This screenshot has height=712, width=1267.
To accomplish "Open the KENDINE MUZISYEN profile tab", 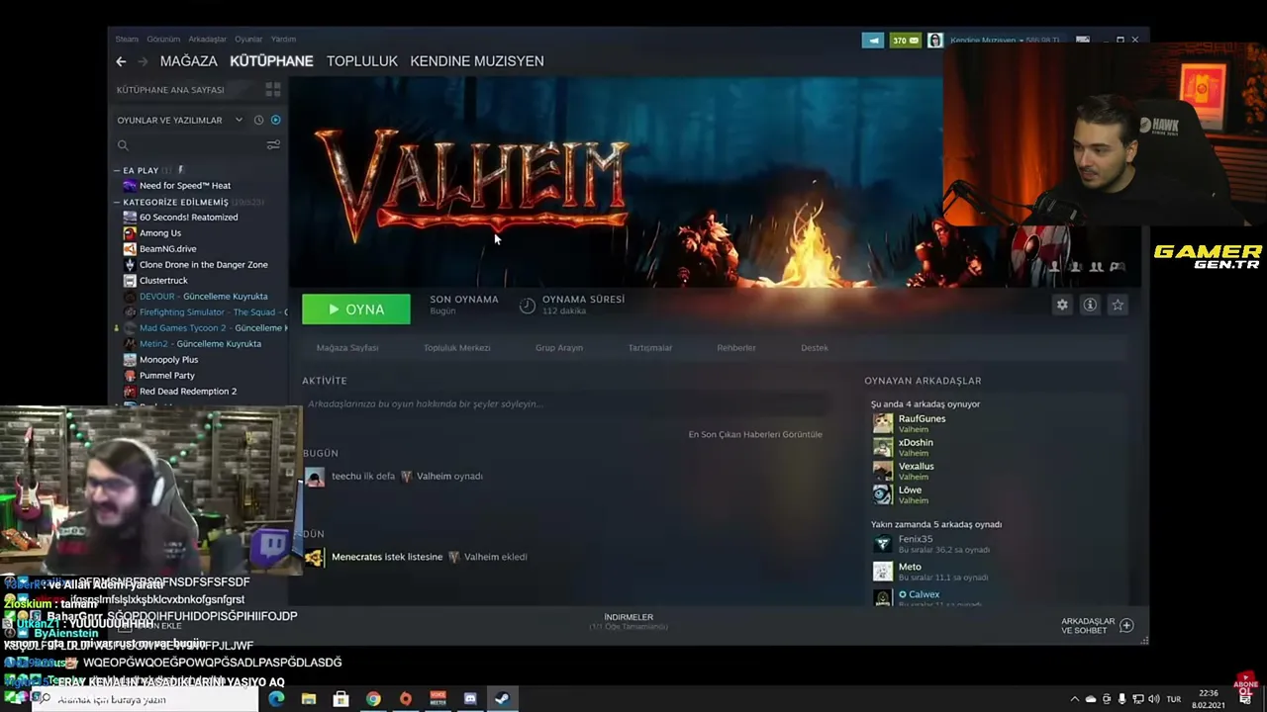I will [477, 61].
